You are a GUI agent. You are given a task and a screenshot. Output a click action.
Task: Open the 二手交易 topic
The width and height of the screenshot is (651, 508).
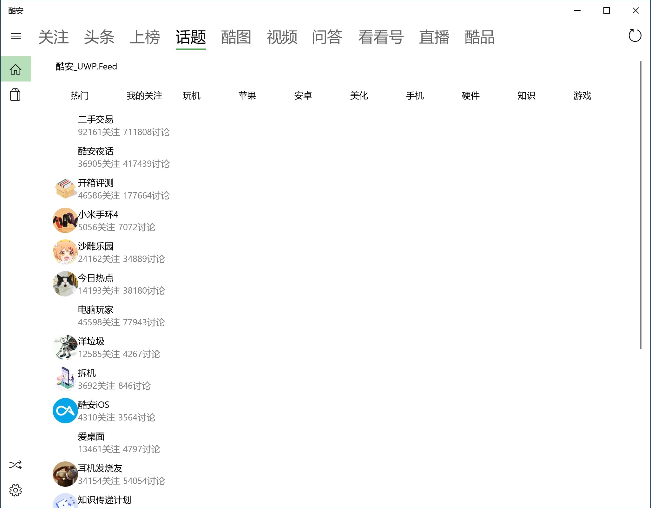95,120
